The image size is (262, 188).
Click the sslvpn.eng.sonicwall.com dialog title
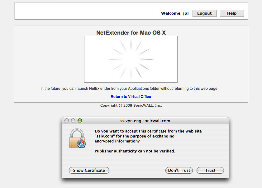tap(145, 121)
